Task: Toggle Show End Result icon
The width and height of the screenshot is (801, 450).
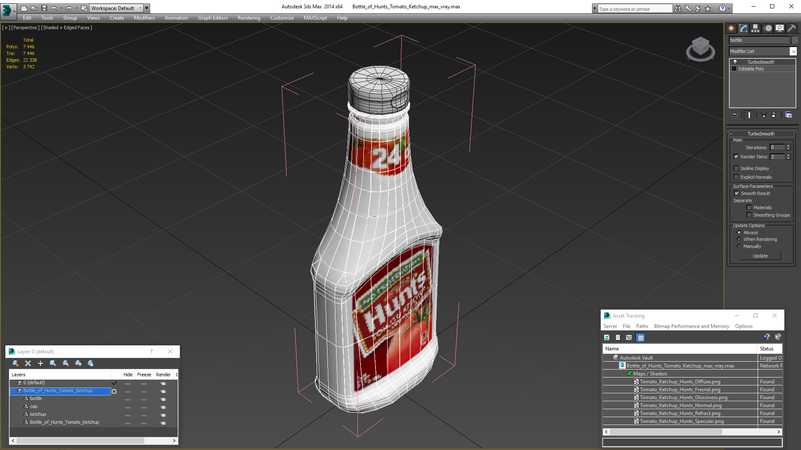Action: coord(749,115)
